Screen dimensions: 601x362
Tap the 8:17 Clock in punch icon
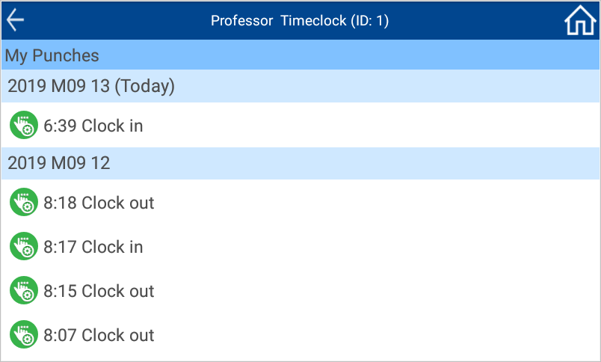click(x=24, y=246)
